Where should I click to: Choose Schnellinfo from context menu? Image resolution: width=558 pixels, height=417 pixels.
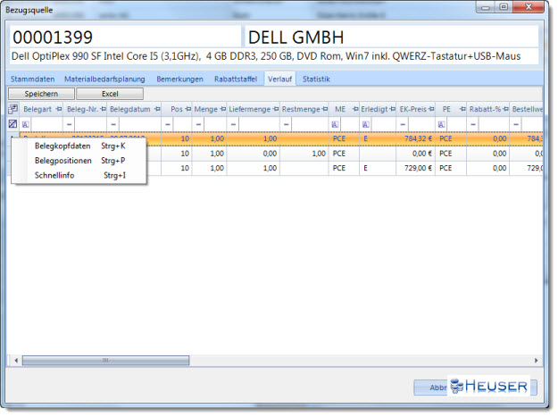[x=79, y=175]
